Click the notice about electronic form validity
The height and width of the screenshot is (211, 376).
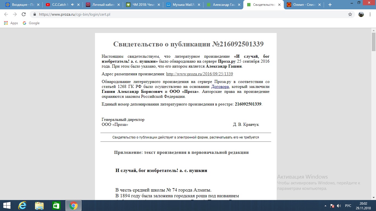[x=186, y=137]
